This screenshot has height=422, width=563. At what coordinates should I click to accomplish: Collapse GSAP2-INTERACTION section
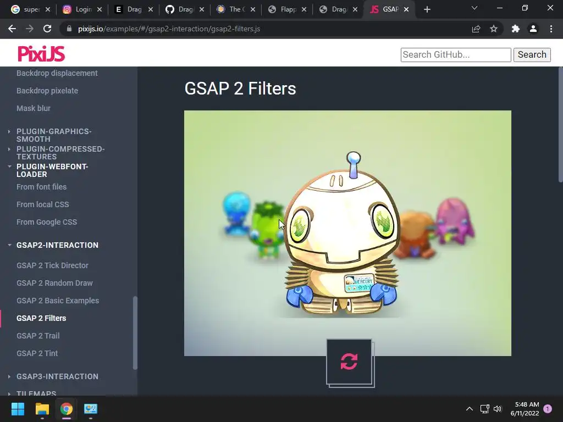(x=57, y=245)
